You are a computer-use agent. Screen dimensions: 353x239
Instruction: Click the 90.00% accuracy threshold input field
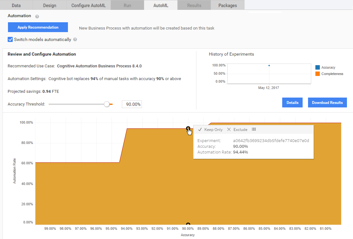pos(132,104)
